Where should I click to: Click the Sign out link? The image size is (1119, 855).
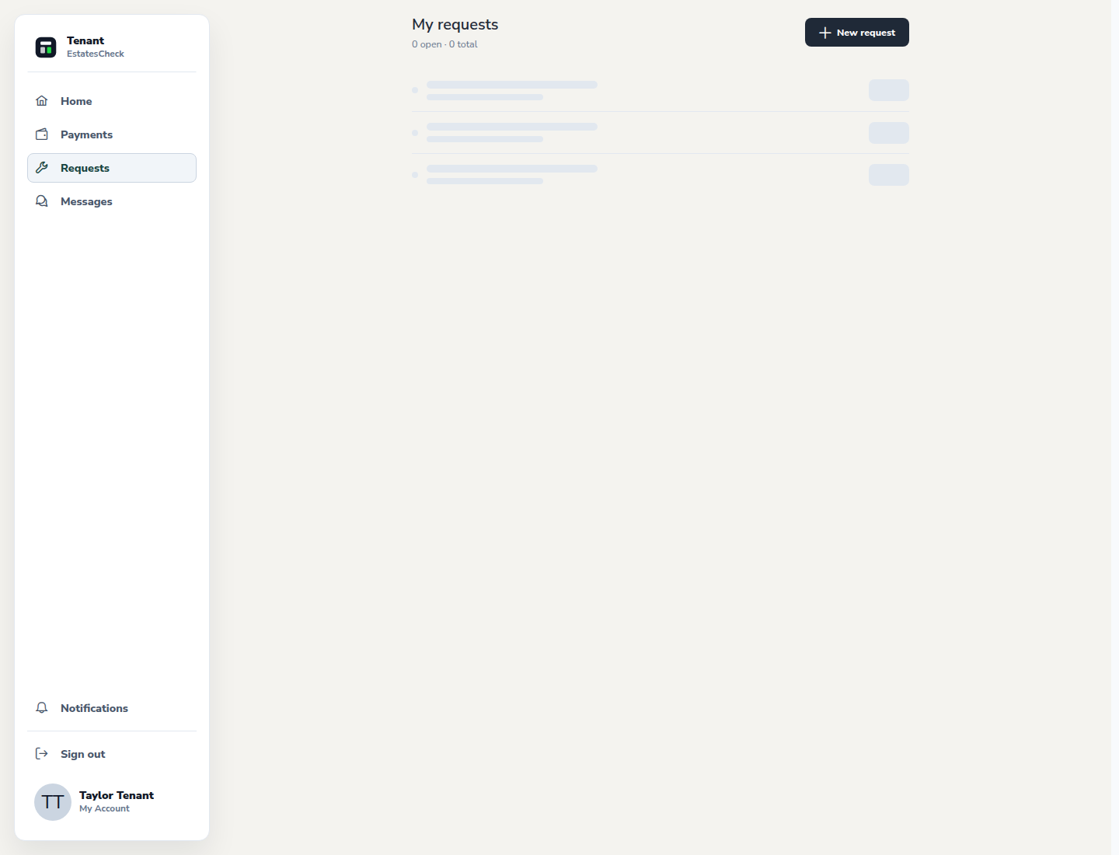click(112, 754)
